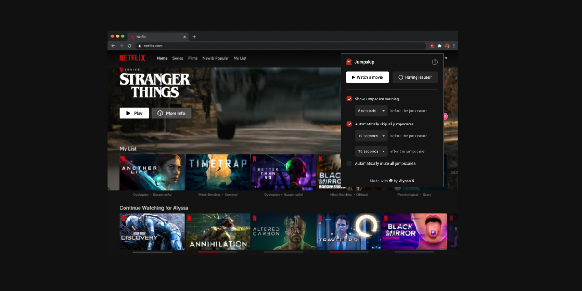Reload the Netflix page
Image resolution: width=582 pixels, height=291 pixels.
coord(129,45)
